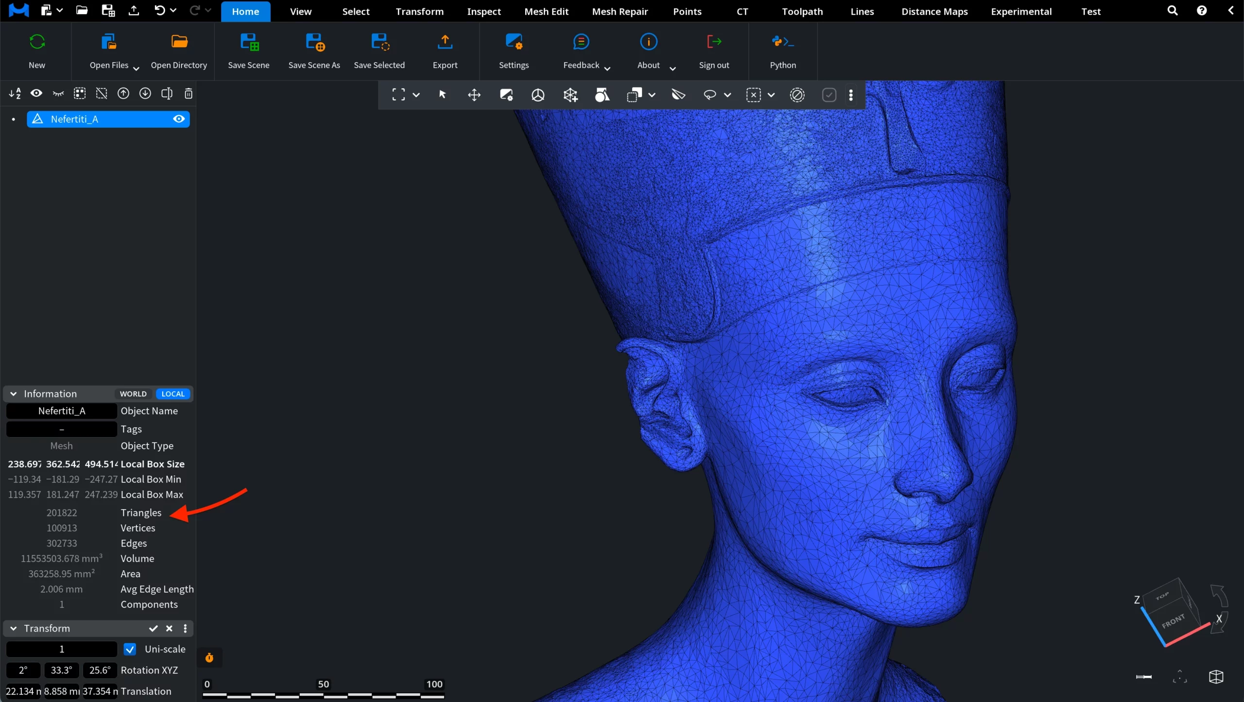Click the move object down icon
The image size is (1244, 702).
click(x=145, y=93)
